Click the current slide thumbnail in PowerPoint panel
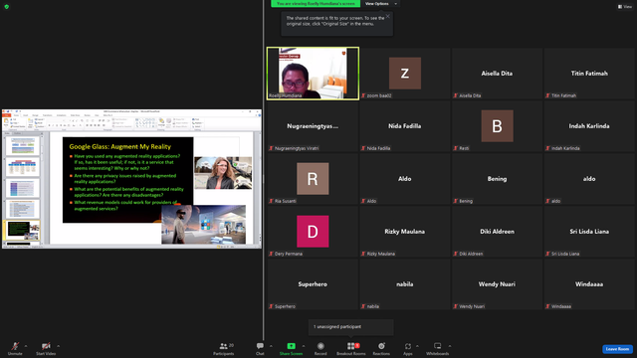637x358 pixels. [x=23, y=230]
